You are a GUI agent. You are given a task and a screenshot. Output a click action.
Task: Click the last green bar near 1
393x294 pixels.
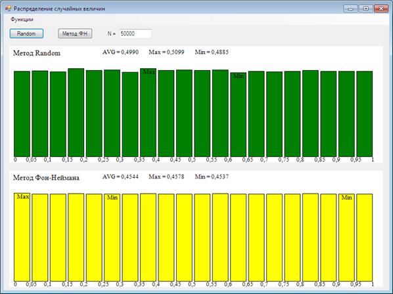[365, 114]
